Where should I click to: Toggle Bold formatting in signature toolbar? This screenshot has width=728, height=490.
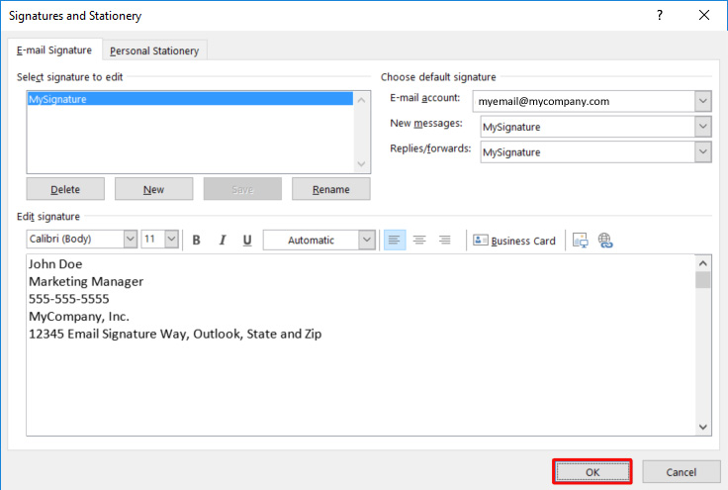pos(197,240)
